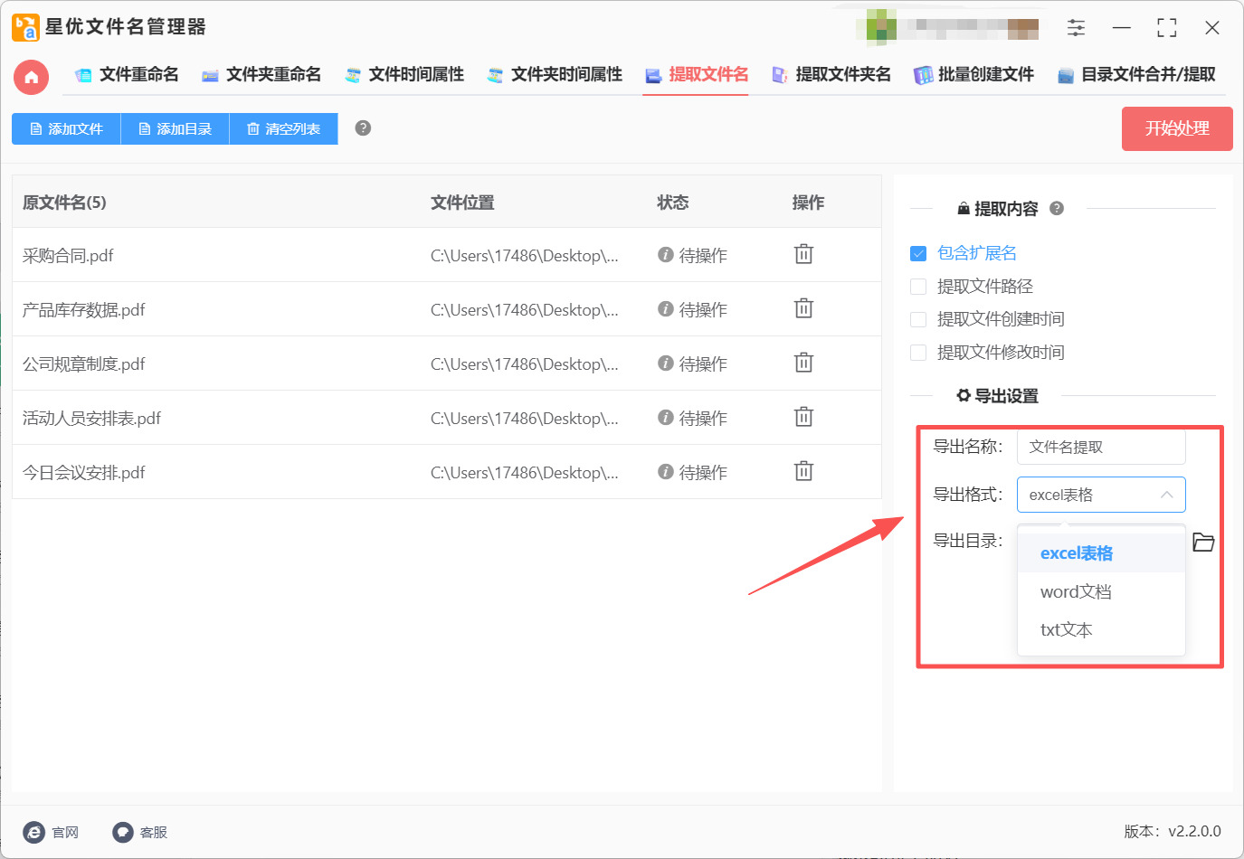Browse export folder with folder icon
This screenshot has height=859, width=1244.
tap(1203, 542)
